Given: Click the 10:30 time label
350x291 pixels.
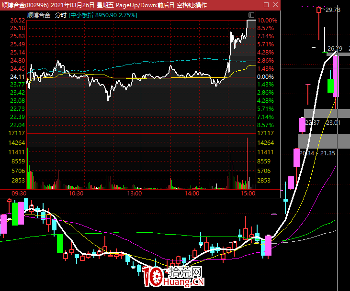Looking at the screenshot, I should click(76, 194).
